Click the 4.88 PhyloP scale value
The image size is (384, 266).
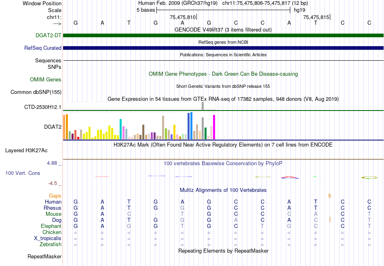tap(52, 163)
